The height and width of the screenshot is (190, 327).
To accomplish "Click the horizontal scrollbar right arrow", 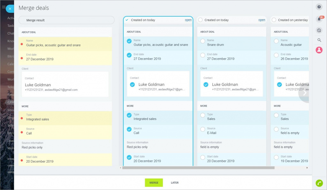I will [307, 168].
